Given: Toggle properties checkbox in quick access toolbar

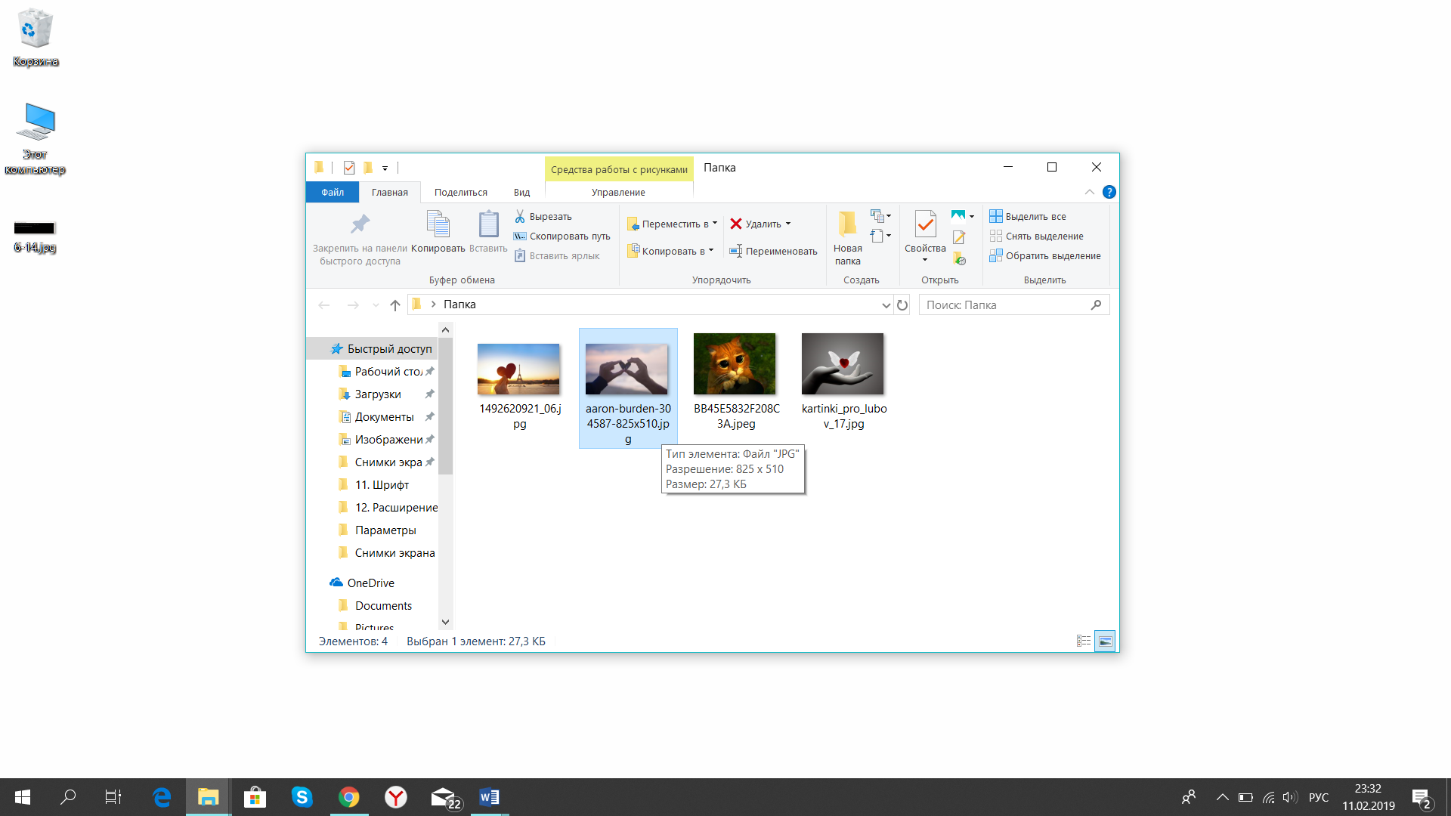Looking at the screenshot, I should point(348,168).
